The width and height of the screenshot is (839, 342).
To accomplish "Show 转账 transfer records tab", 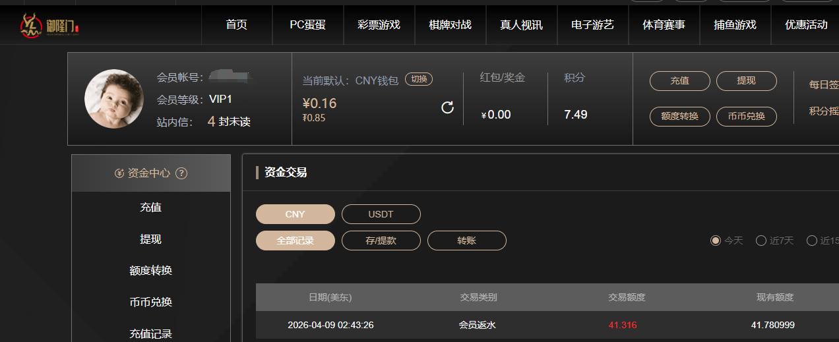I will (466, 241).
